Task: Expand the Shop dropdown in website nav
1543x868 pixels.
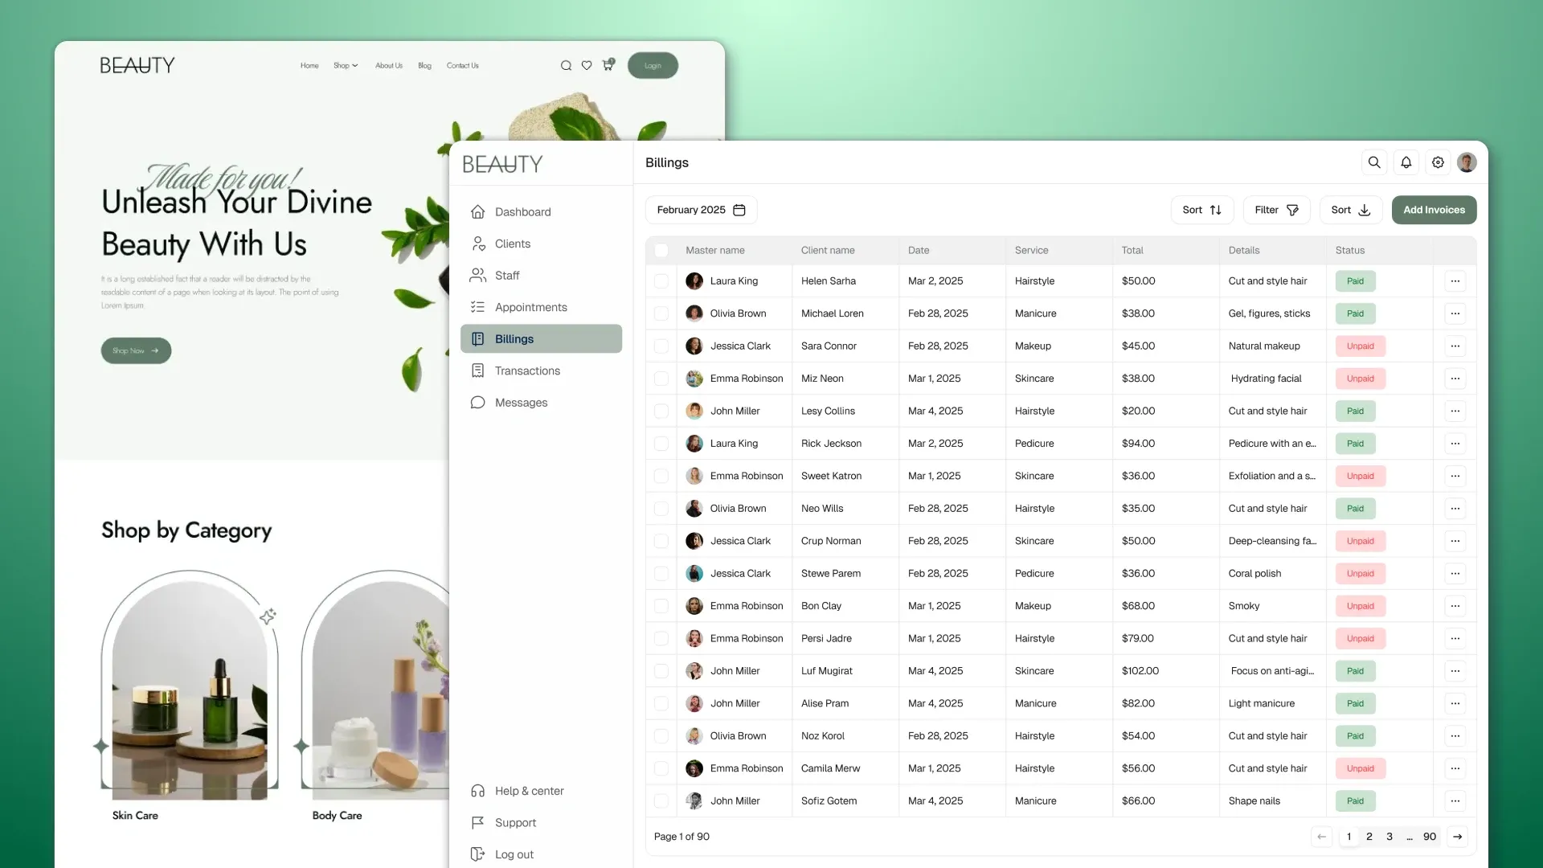Action: pyautogui.click(x=346, y=66)
